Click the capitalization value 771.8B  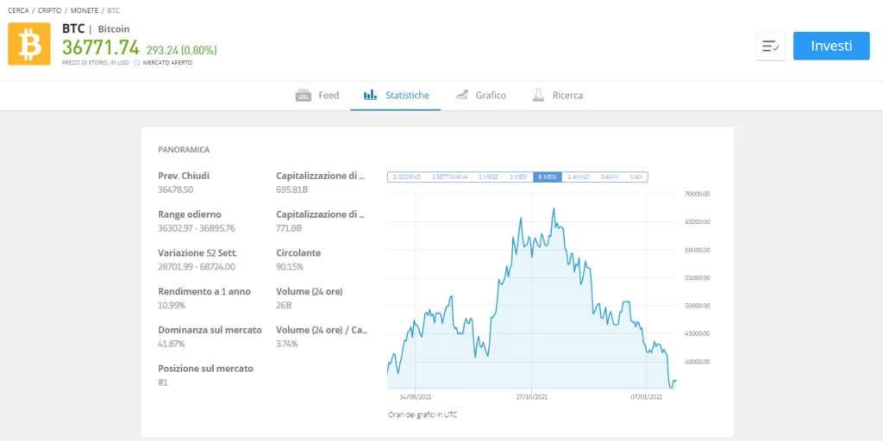[289, 228]
